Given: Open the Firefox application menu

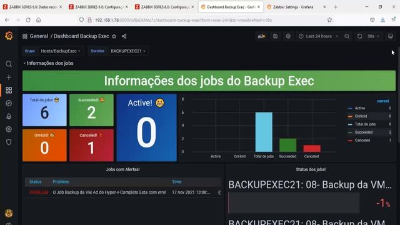Looking at the screenshot, I should [x=393, y=20].
